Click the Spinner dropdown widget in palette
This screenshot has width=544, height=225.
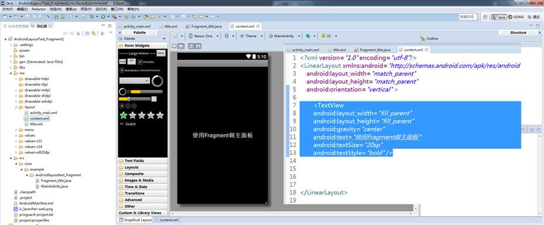[134, 80]
